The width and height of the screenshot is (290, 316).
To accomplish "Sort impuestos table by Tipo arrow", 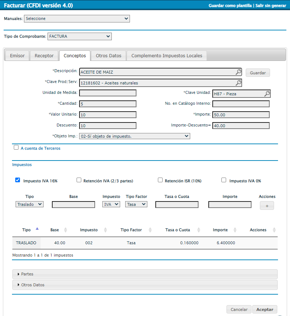I will click(37, 229).
